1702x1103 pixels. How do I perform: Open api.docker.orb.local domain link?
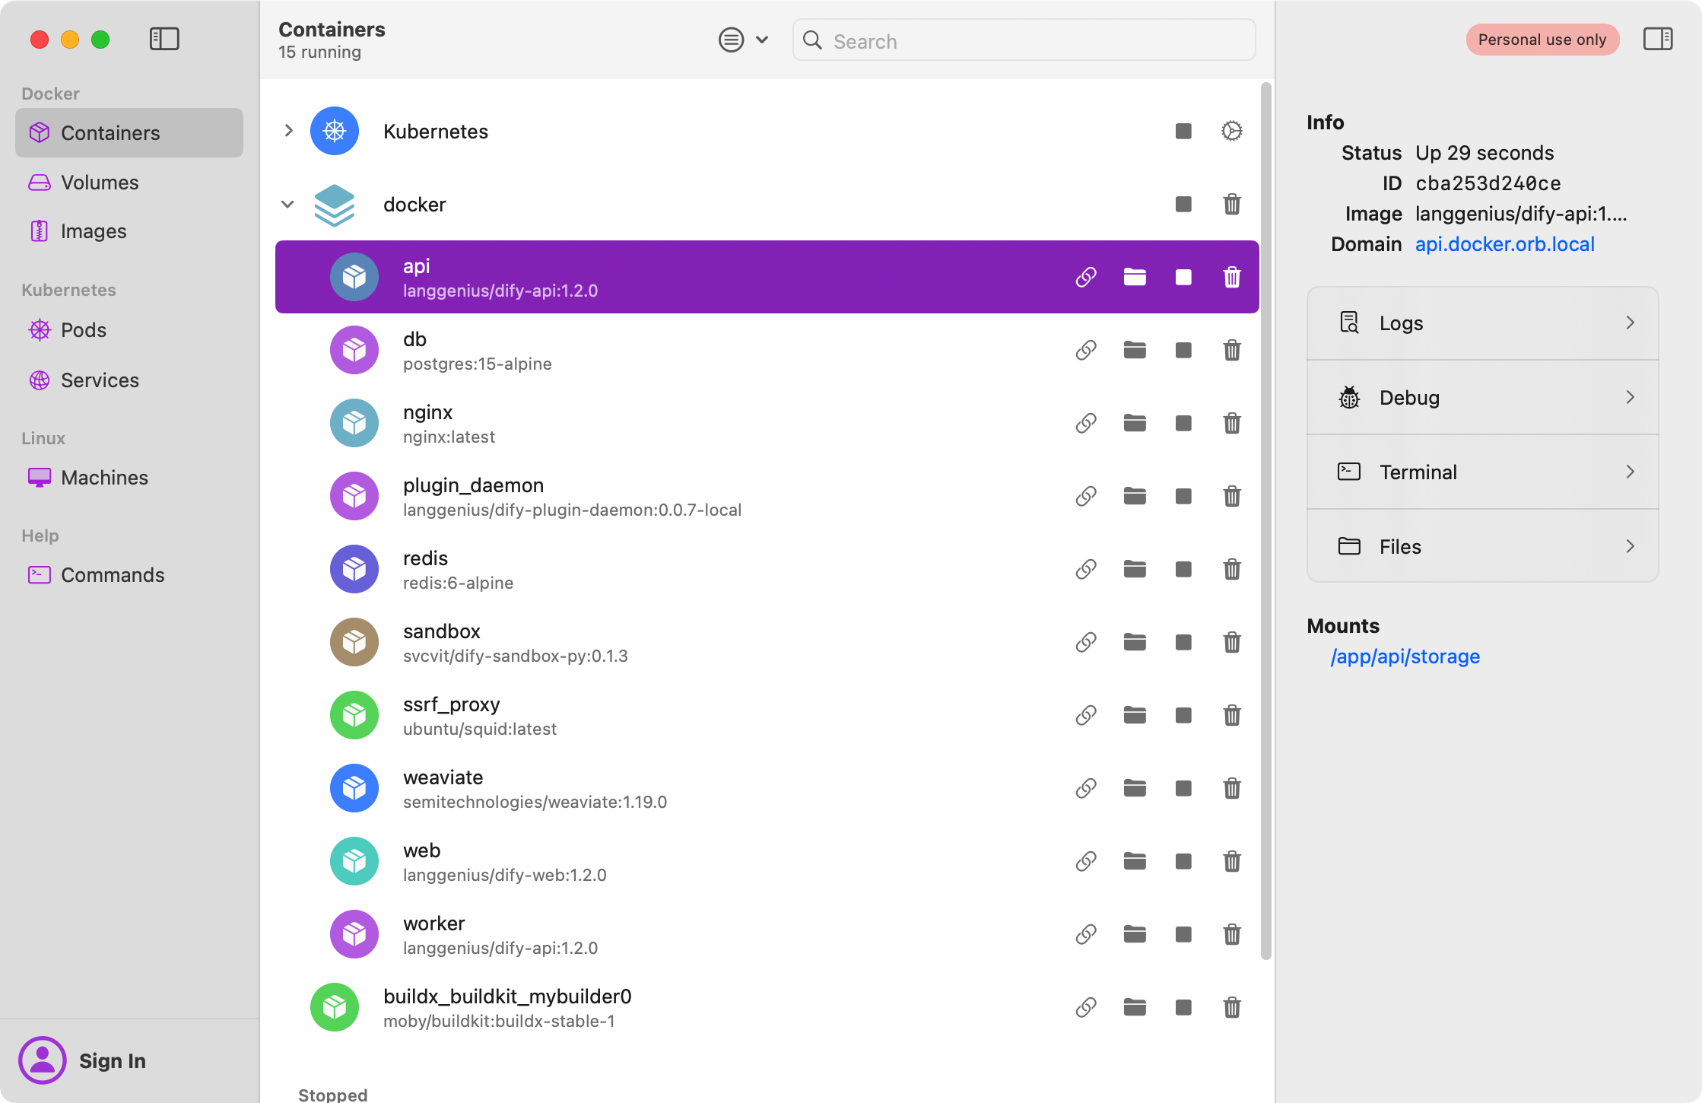coord(1504,244)
